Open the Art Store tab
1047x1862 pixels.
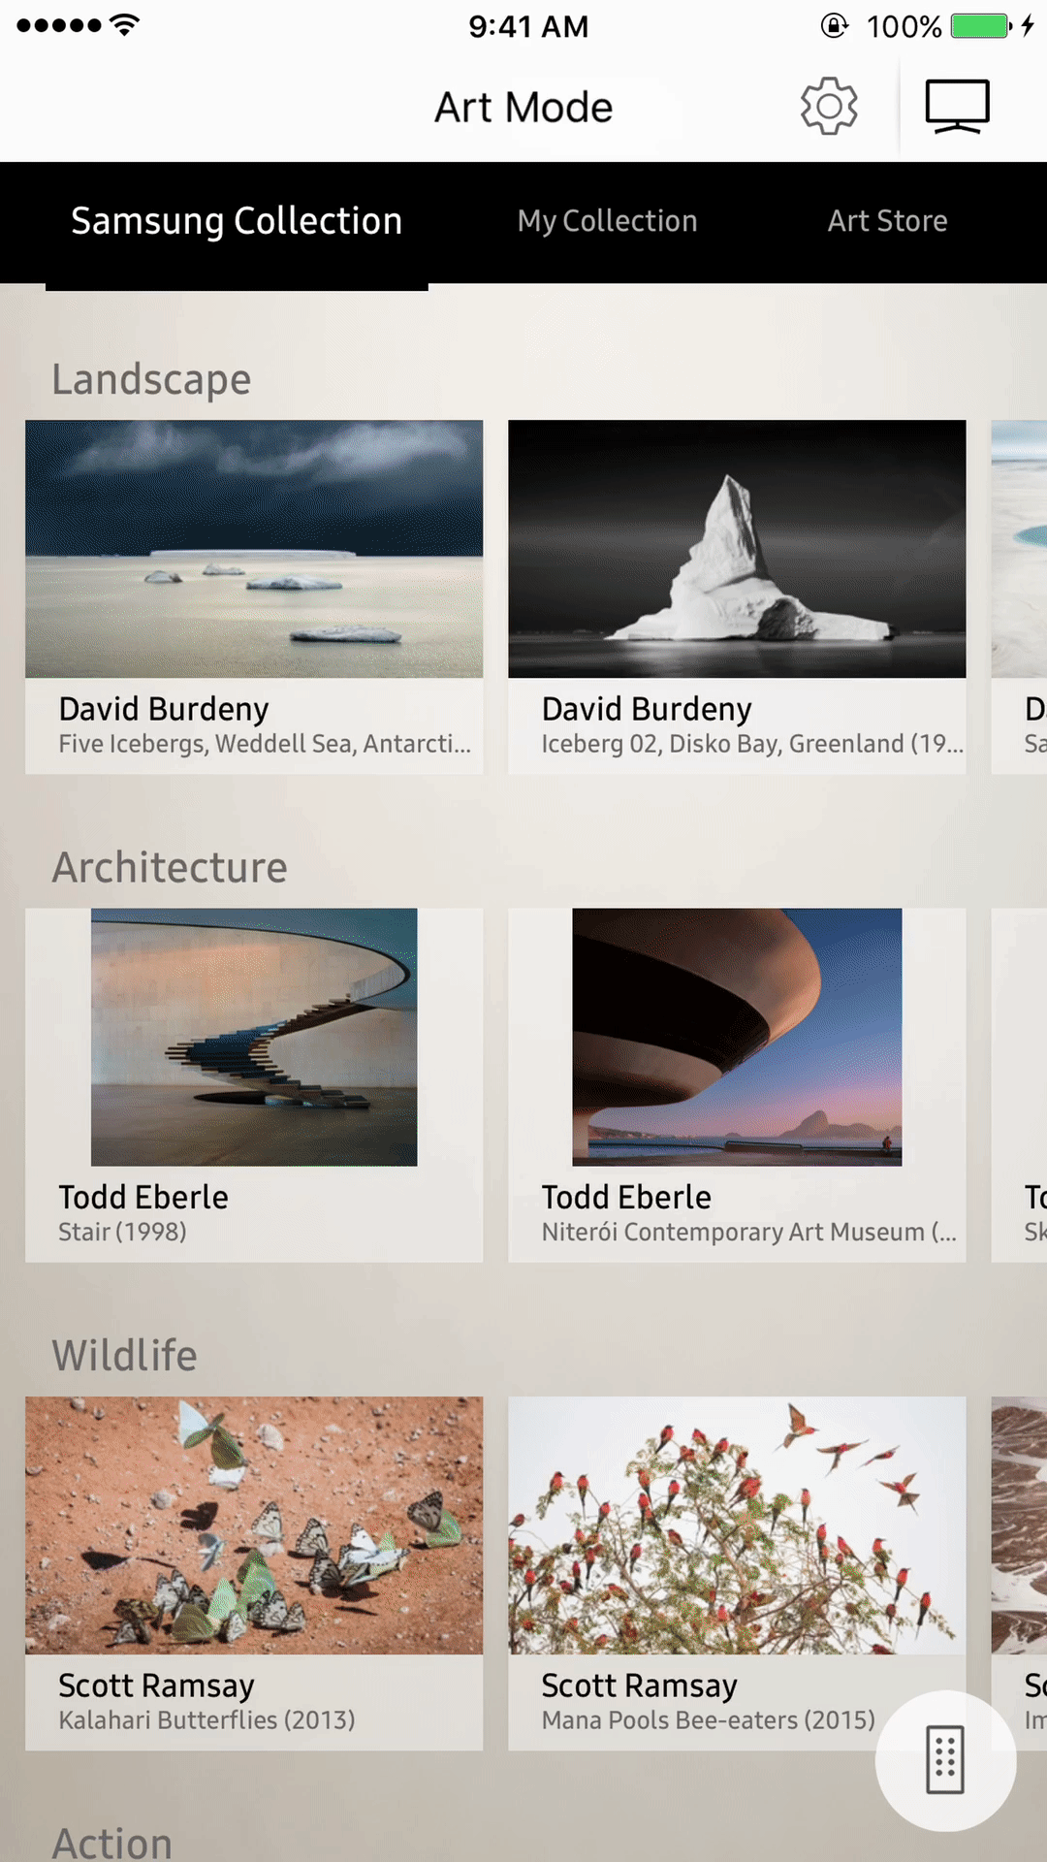887,221
